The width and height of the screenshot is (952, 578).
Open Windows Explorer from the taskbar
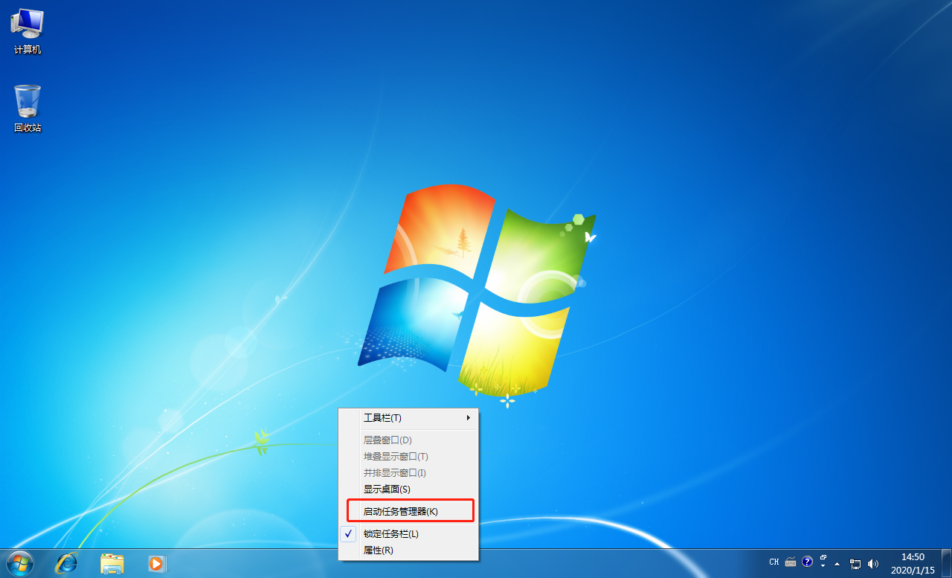coord(112,564)
